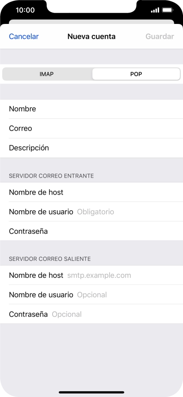Image resolution: width=183 pixels, height=397 pixels.
Task: Focus incoming server Nombre de host field
Action: (x=91, y=192)
